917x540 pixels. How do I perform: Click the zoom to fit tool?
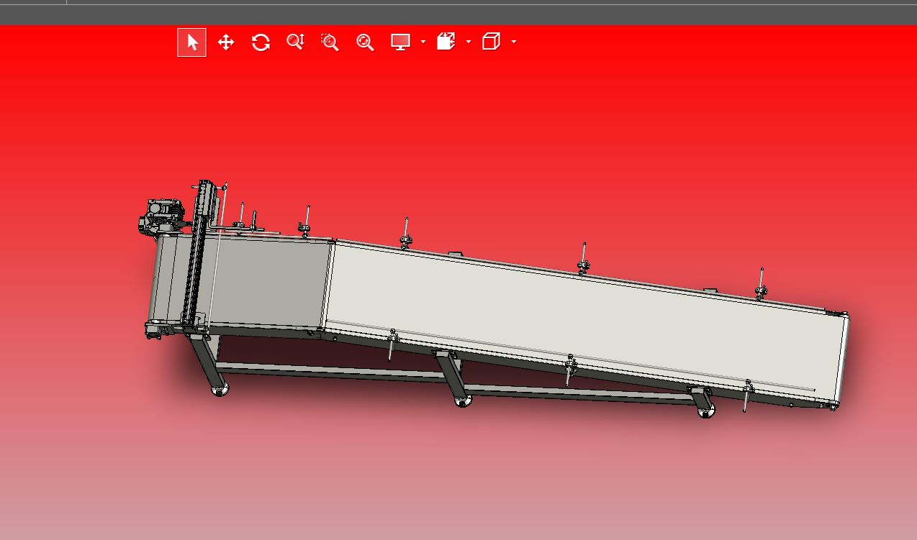point(365,42)
